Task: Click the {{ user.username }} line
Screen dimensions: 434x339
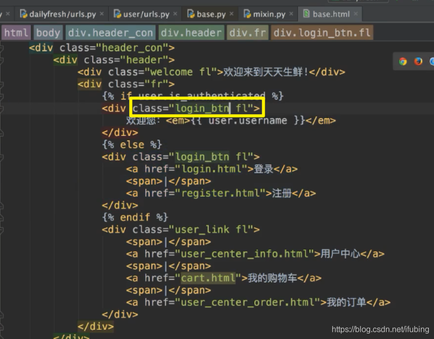Action: [231, 121]
